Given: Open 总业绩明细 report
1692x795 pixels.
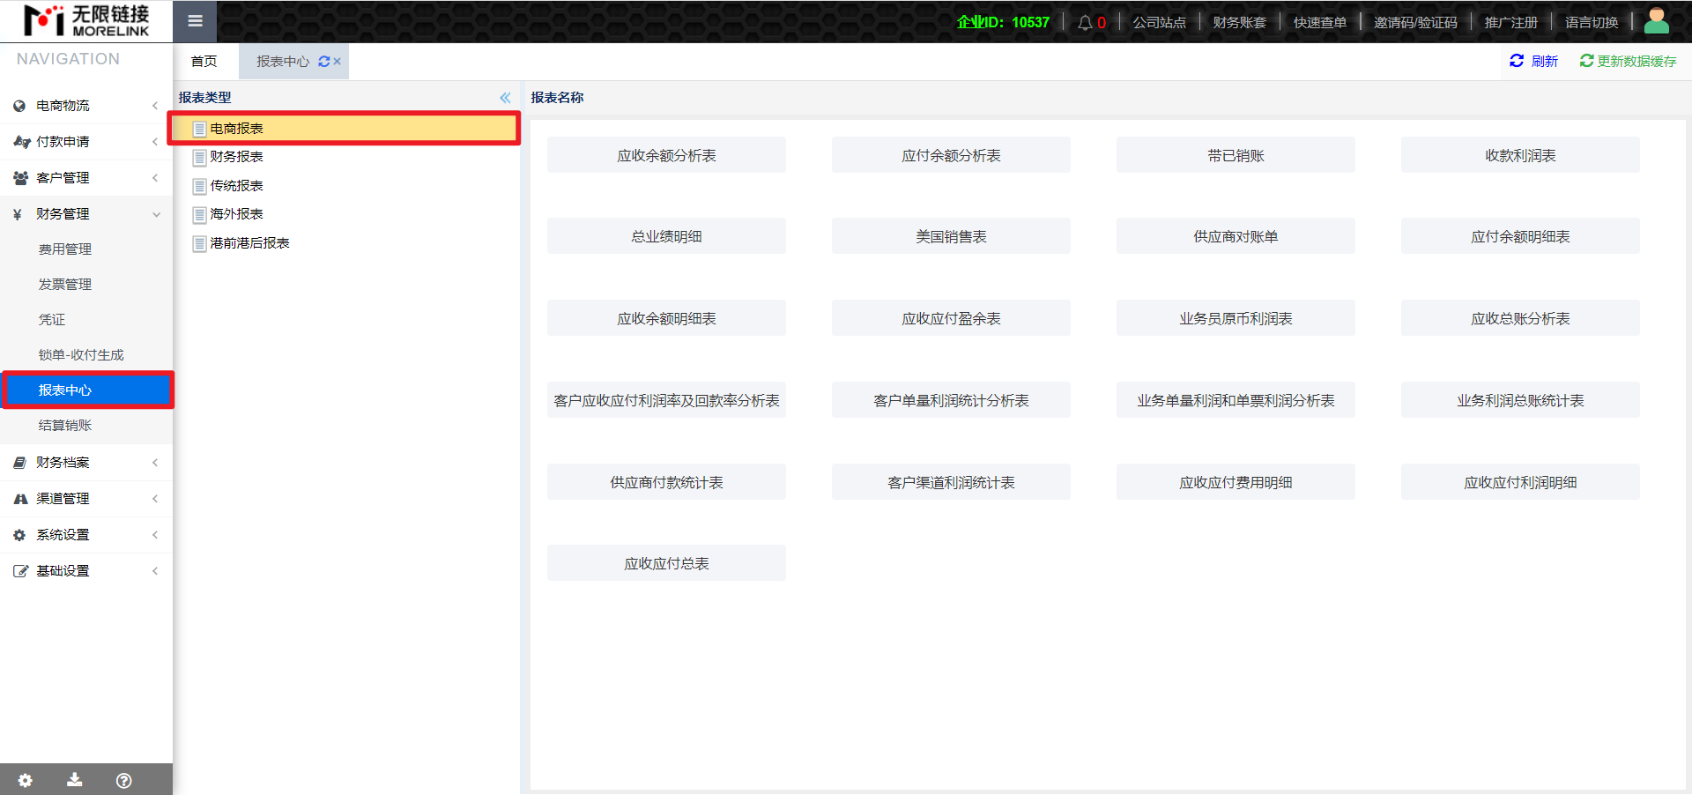Looking at the screenshot, I should (x=666, y=236).
